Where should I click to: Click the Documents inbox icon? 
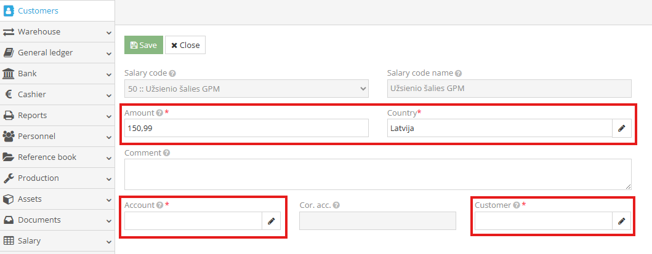tap(9, 220)
